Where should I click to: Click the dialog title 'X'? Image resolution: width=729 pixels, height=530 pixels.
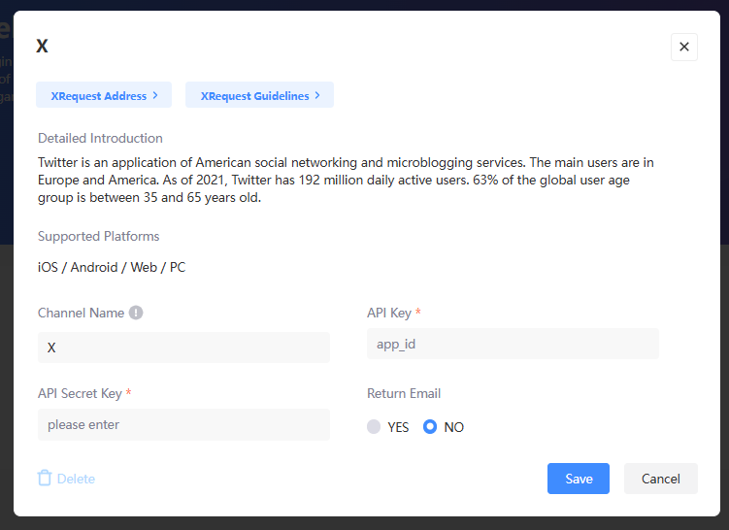[x=42, y=46]
